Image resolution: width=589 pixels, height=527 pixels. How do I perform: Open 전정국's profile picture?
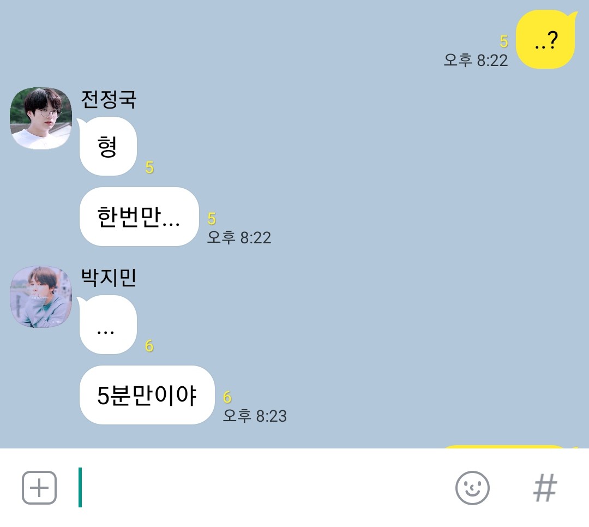pos(40,118)
